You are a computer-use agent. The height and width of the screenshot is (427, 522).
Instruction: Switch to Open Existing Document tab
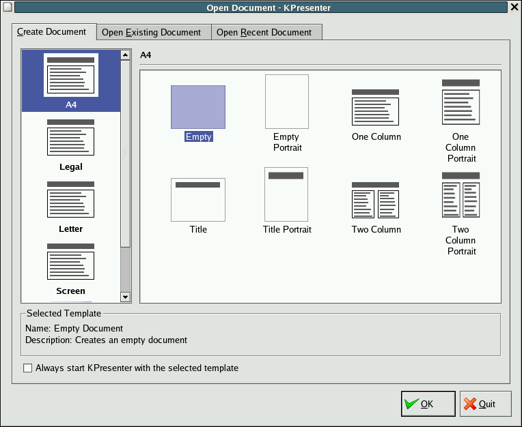pyautogui.click(x=152, y=32)
